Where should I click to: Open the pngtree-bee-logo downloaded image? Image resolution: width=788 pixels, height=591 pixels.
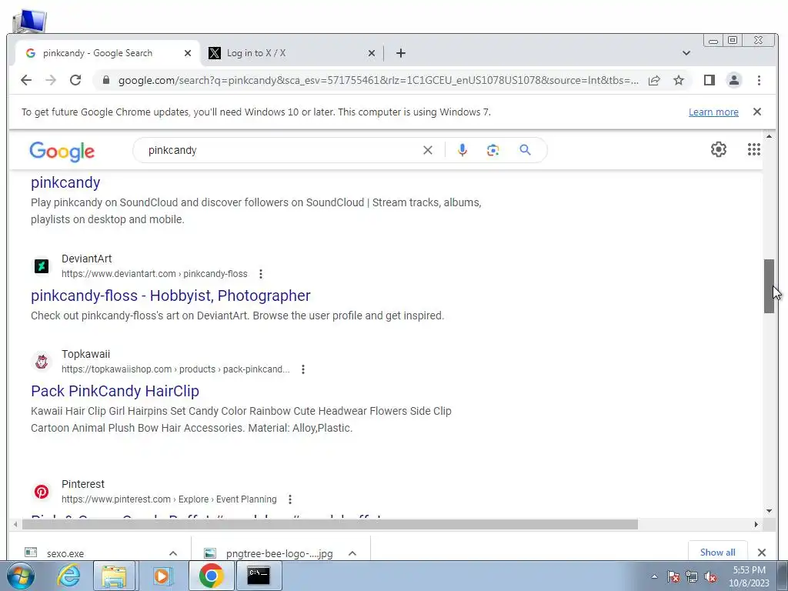coord(279,553)
